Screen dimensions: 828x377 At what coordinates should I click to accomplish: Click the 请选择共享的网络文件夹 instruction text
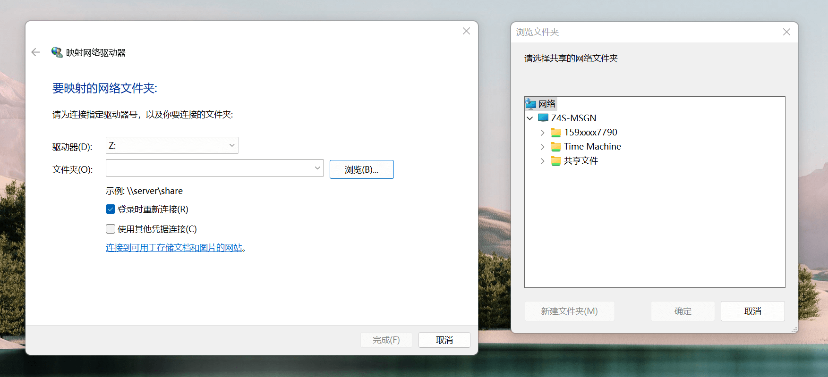coord(571,59)
